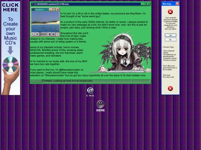
Task: Minimize the dolphins window
Action: [x=50, y=10]
